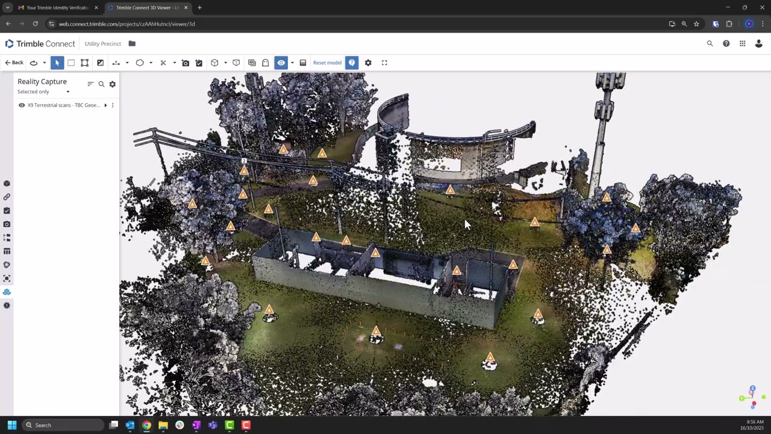The height and width of the screenshot is (434, 771).
Task: Open the Utility Precinct project link
Action: pyautogui.click(x=103, y=43)
